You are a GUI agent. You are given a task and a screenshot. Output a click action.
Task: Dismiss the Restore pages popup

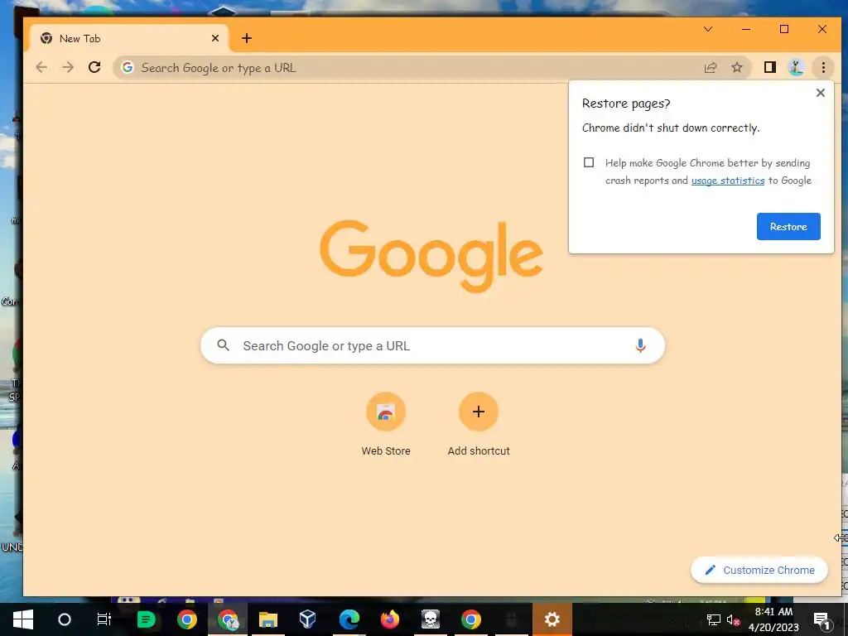[x=821, y=93]
